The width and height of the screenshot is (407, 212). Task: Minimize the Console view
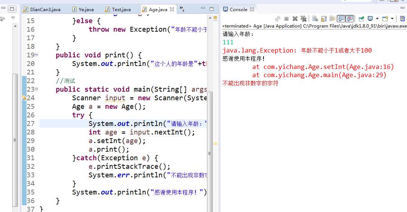click(403, 8)
